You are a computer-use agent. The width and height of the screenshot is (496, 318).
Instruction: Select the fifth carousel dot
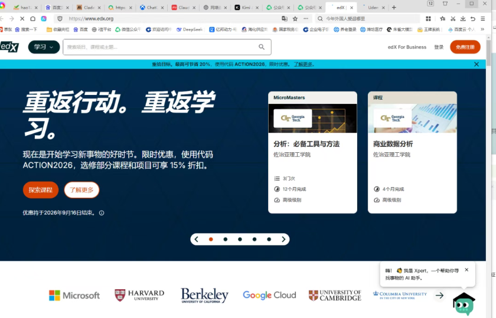pyautogui.click(x=269, y=240)
